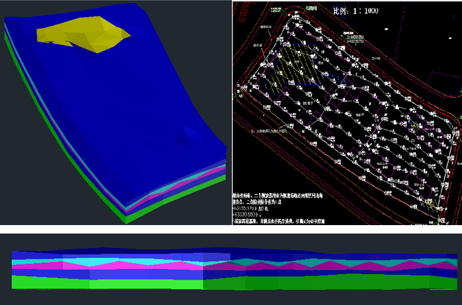The width and height of the screenshot is (462, 305).
Task: Open the bottom strata cross-section image
Action: 231,270
